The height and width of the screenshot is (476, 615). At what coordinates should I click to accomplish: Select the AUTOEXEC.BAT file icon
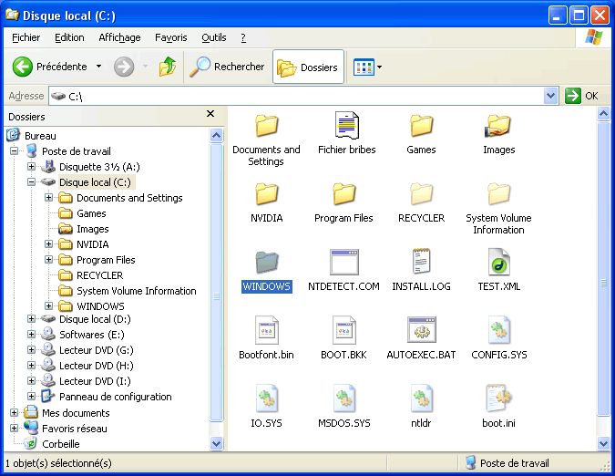click(422, 330)
